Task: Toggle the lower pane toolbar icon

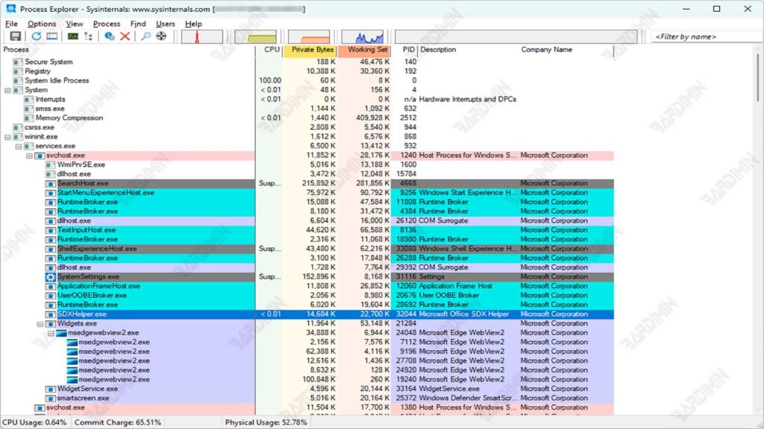Action: click(51, 36)
